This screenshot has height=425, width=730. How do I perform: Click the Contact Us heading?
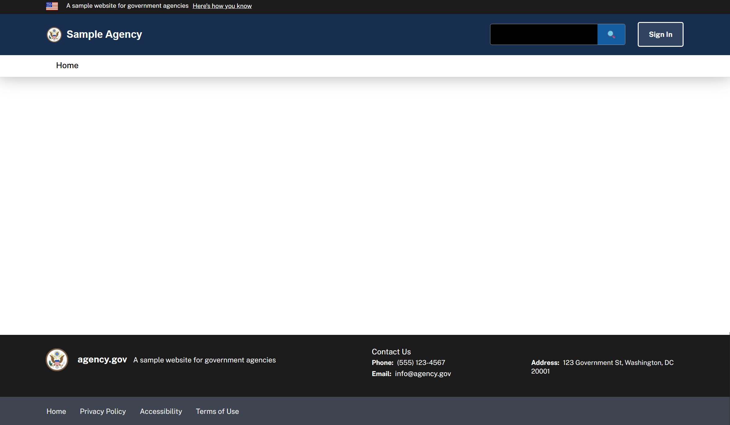coord(391,352)
